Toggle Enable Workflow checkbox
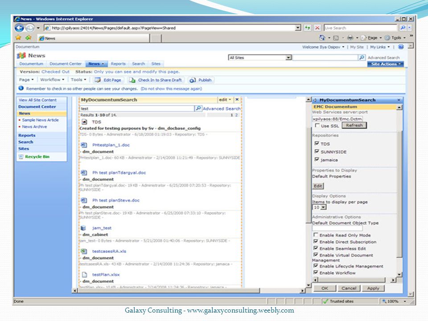This screenshot has height=321, width=428. (x=316, y=272)
